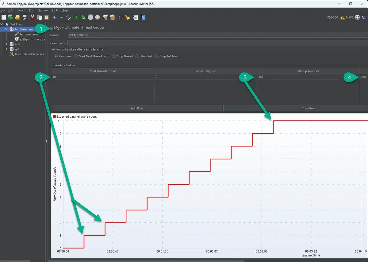The width and height of the screenshot is (368, 262).
Task: Click the Add Row button
Action: coord(137,108)
